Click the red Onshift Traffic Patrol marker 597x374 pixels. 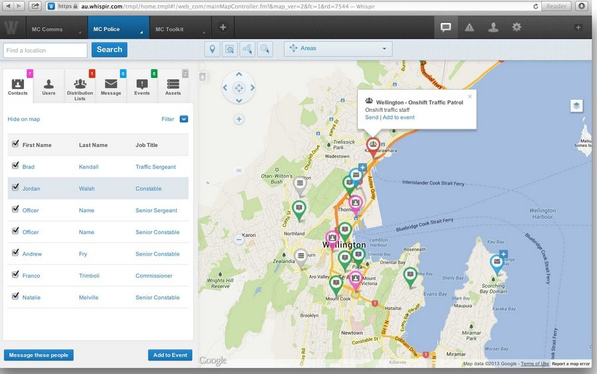[373, 146]
